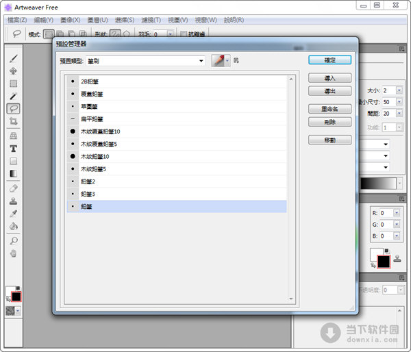This screenshot has width=411, height=352.
Task: Select the Perspective Grid tool
Action: point(14,136)
